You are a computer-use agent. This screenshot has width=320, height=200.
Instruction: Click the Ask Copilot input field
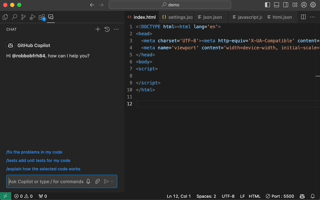pyautogui.click(x=46, y=181)
